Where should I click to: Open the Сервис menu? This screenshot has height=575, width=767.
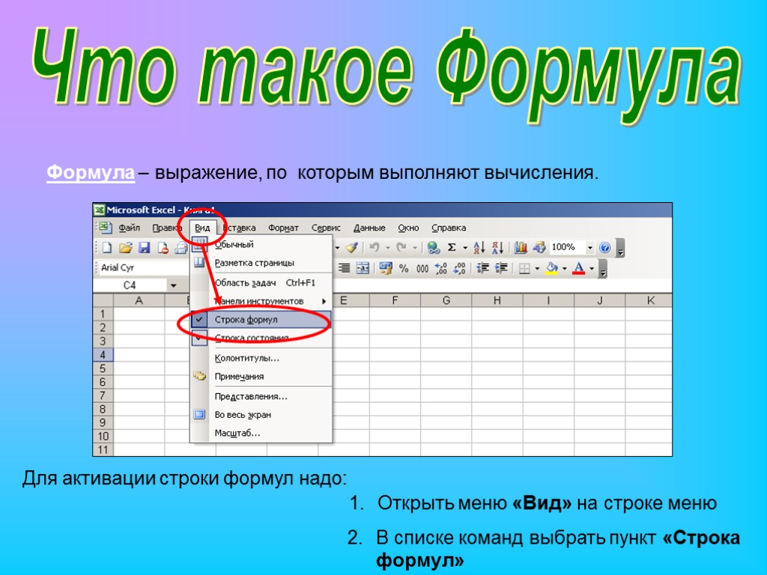pos(326,228)
